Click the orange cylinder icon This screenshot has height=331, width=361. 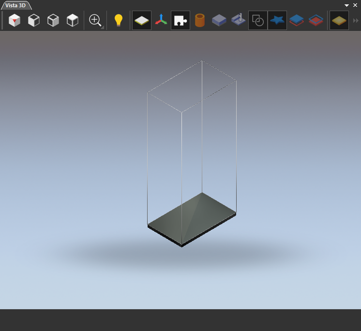pos(200,20)
